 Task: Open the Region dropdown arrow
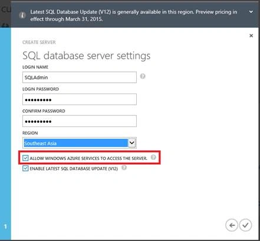[x=132, y=143]
